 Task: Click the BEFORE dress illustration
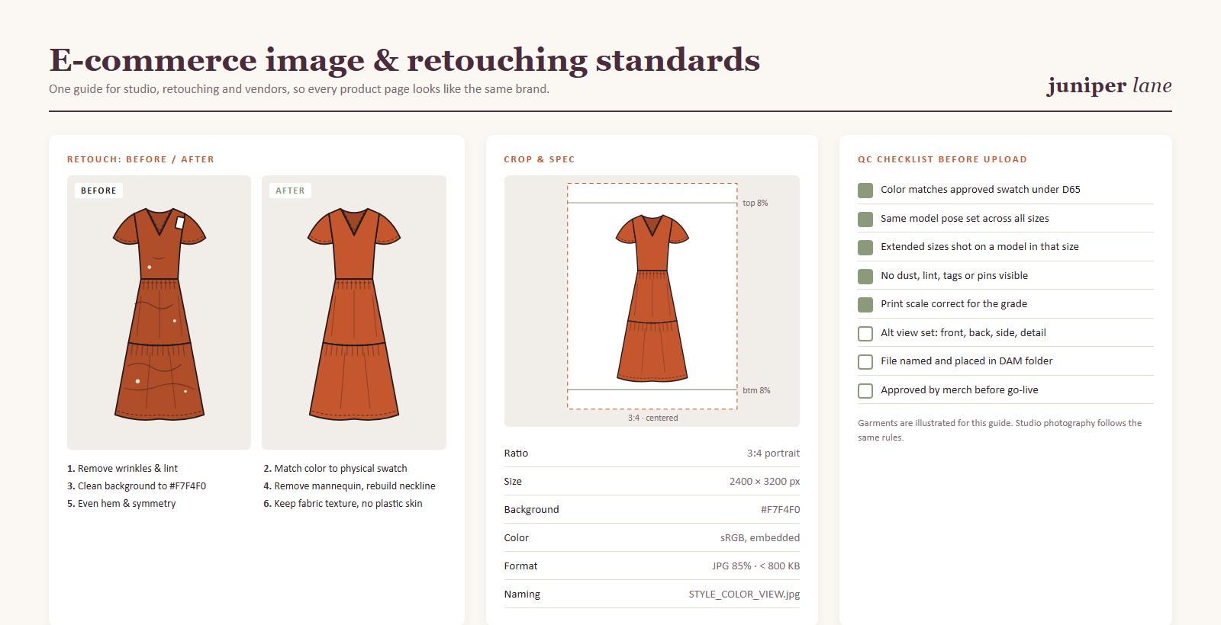click(159, 314)
